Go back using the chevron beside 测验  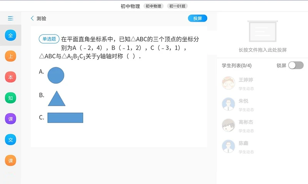32,18
